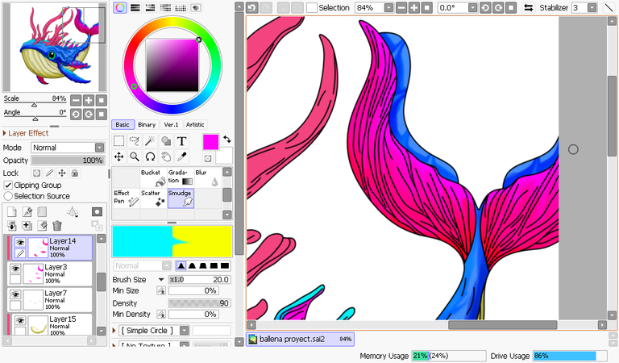Screen dimensions: 619x363
Task: Hide Layer14 with eye icon
Action: pyautogui.click(x=20, y=242)
